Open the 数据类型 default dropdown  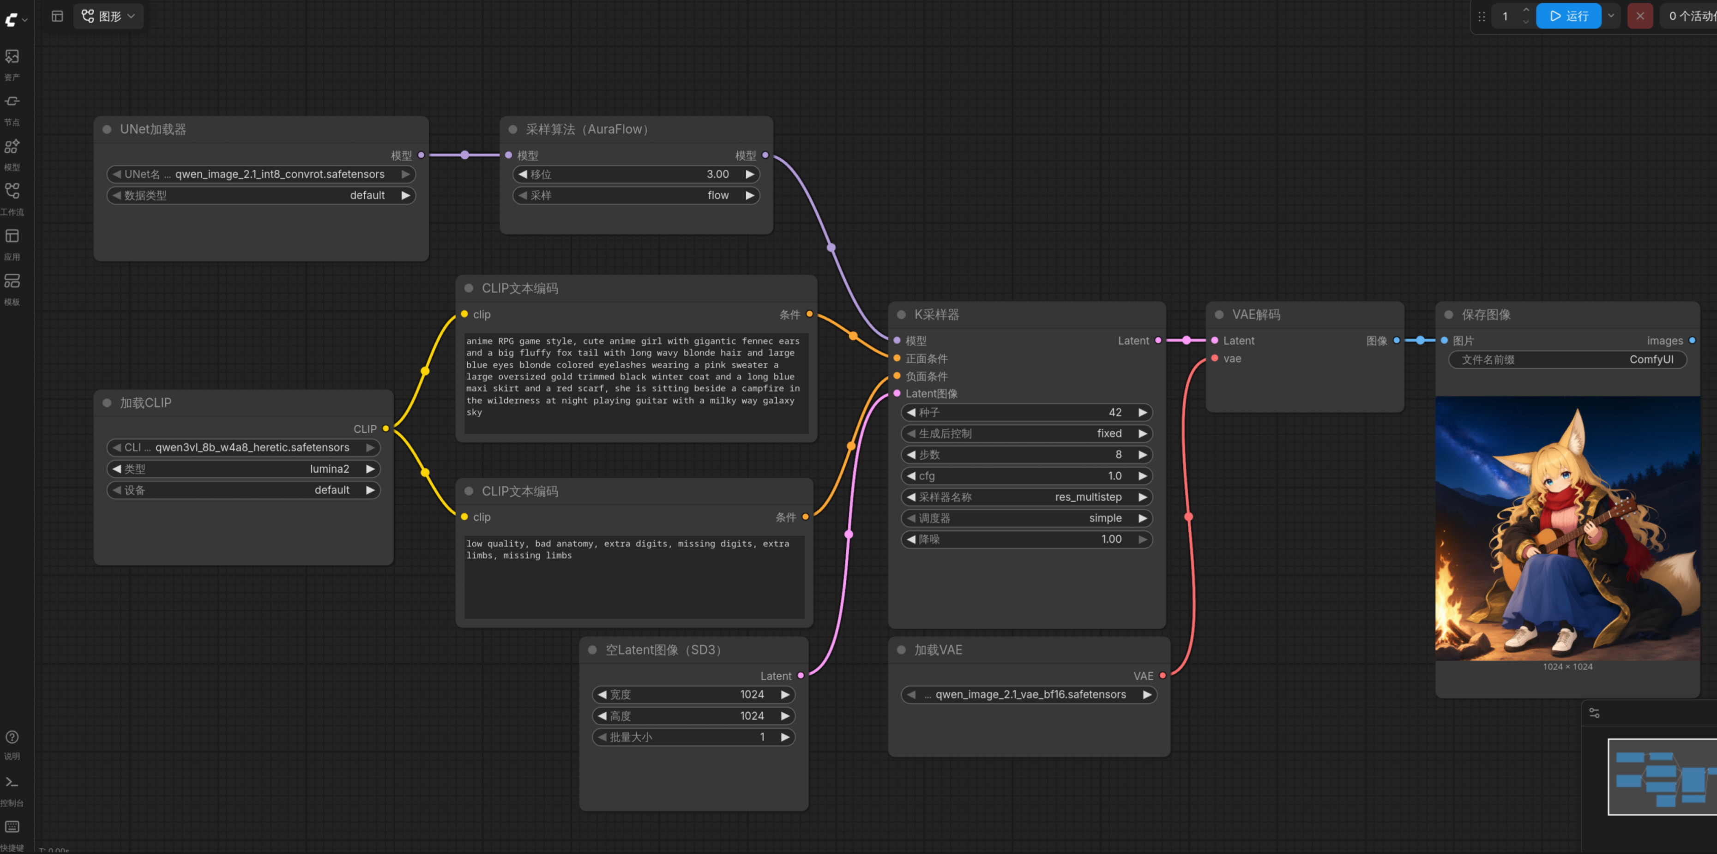tap(260, 195)
